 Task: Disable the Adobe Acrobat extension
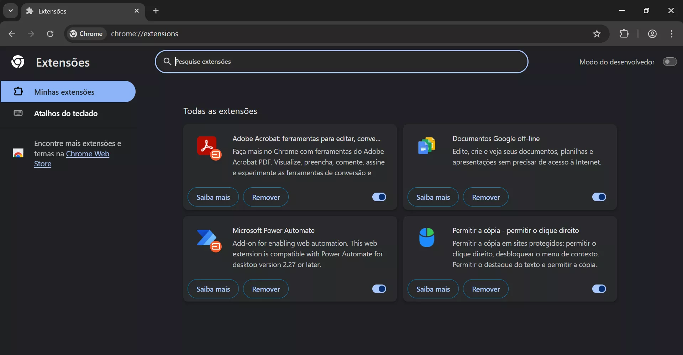pos(379,197)
